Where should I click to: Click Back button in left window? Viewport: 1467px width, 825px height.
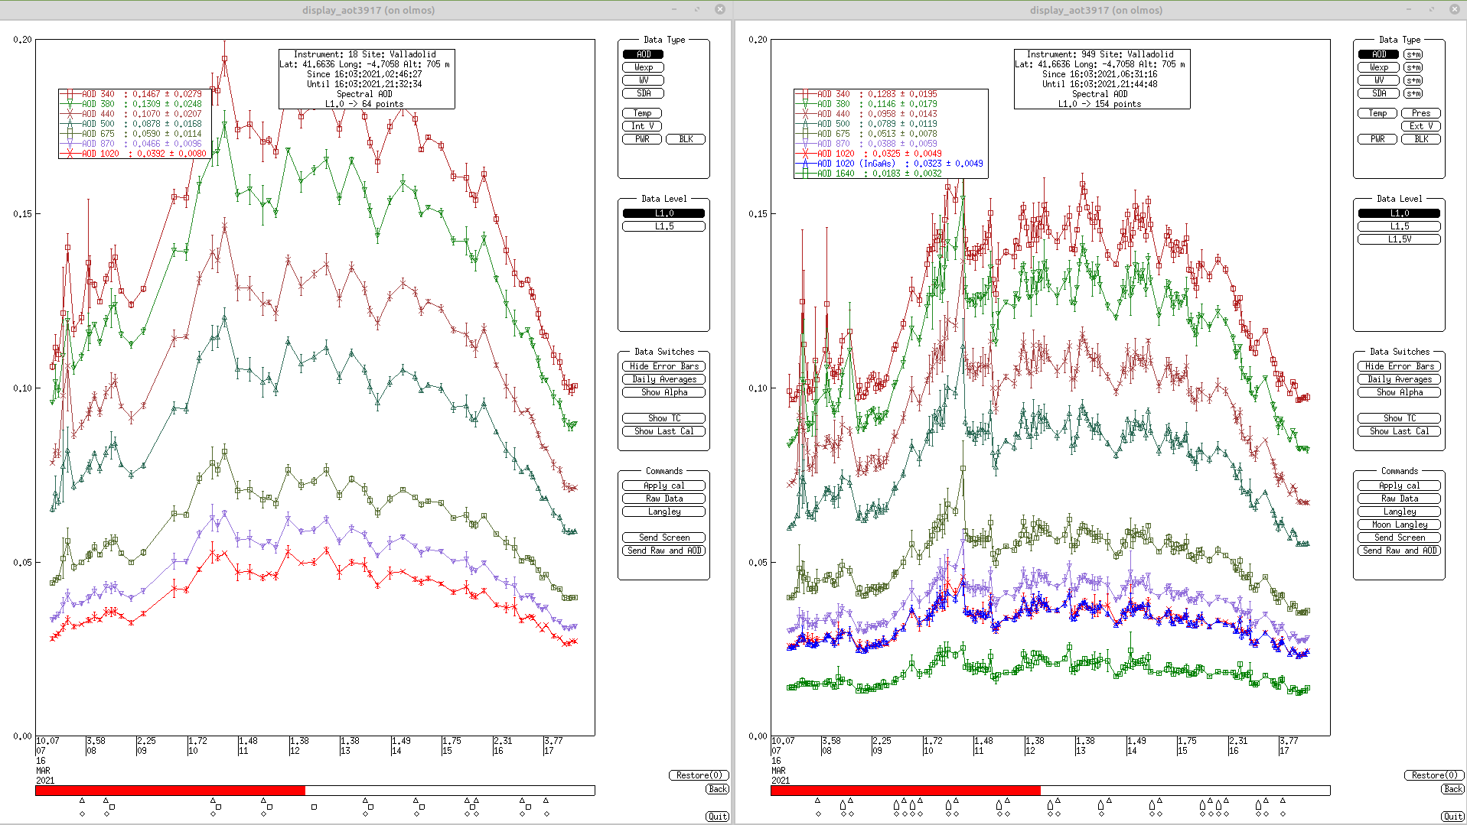(717, 789)
